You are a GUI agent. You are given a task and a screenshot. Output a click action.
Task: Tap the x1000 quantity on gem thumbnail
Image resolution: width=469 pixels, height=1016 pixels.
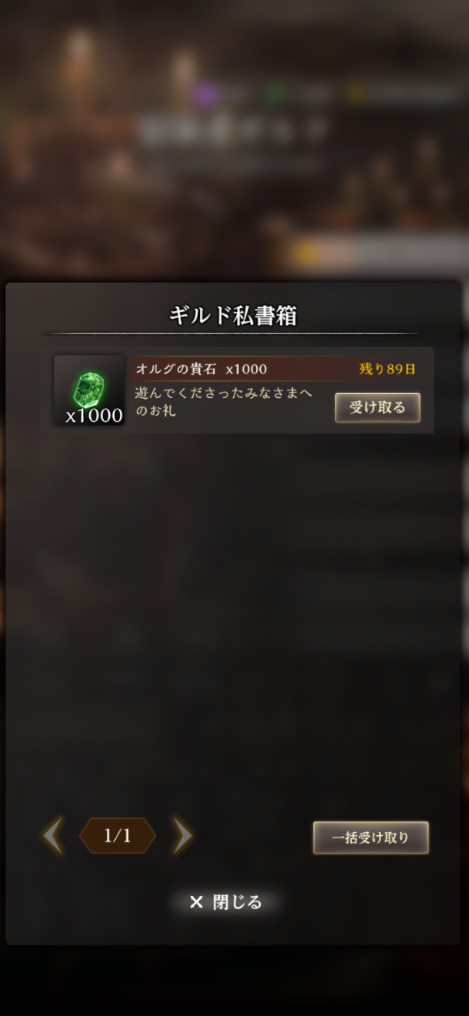[94, 415]
